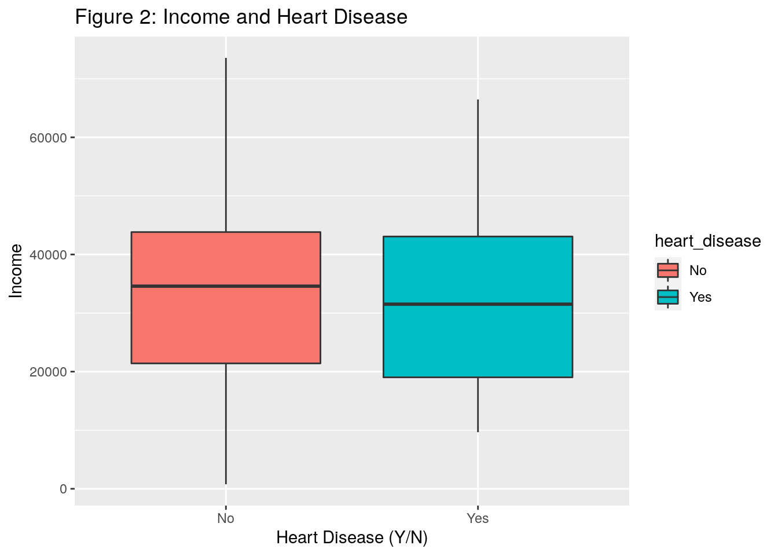778x556 pixels.
Task: Click the teal Yes legend key icon
Action: click(667, 297)
